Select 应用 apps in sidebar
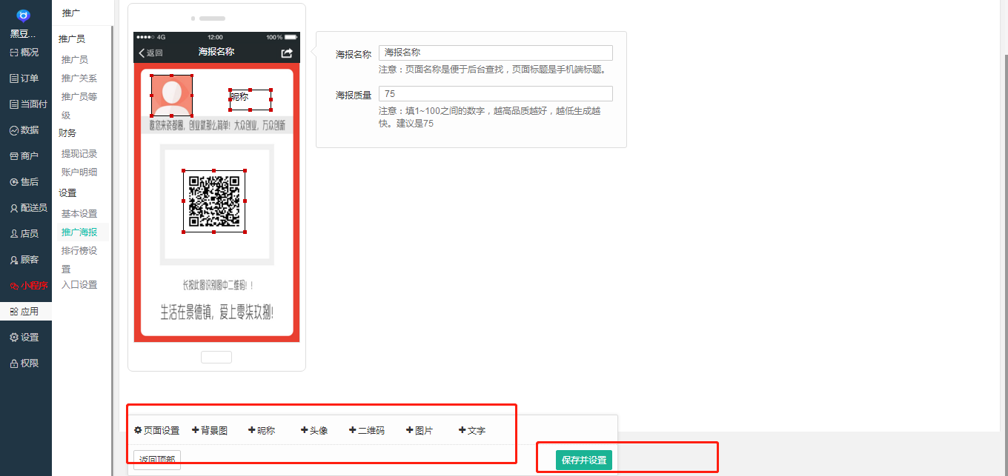Viewport: 1008px width, 476px height. [x=24, y=311]
